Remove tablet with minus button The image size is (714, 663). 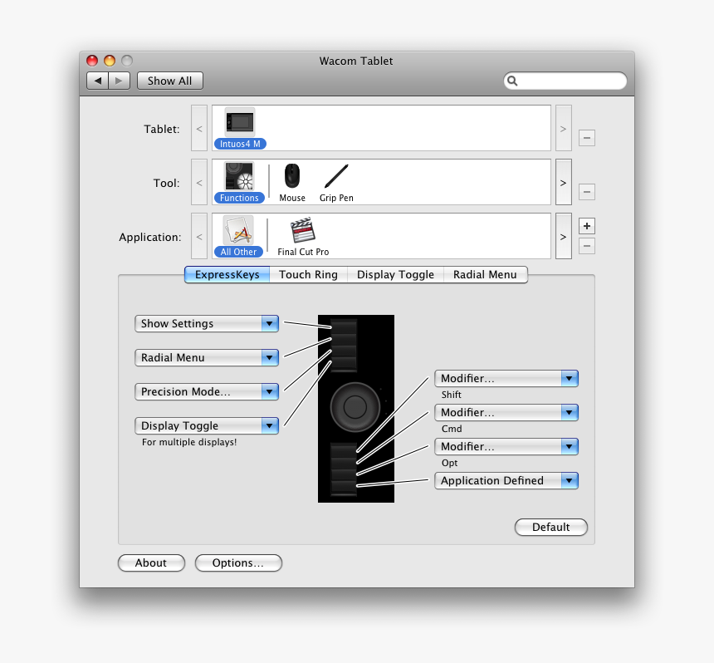[x=586, y=138]
